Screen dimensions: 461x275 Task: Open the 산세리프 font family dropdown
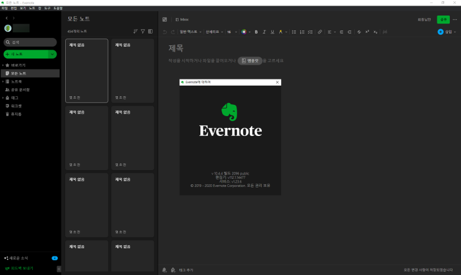click(x=214, y=32)
